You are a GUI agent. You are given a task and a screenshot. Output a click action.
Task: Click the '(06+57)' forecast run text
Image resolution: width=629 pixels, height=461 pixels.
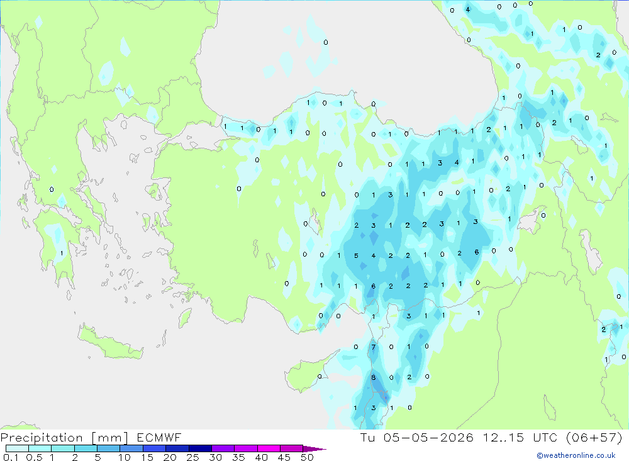(x=594, y=437)
